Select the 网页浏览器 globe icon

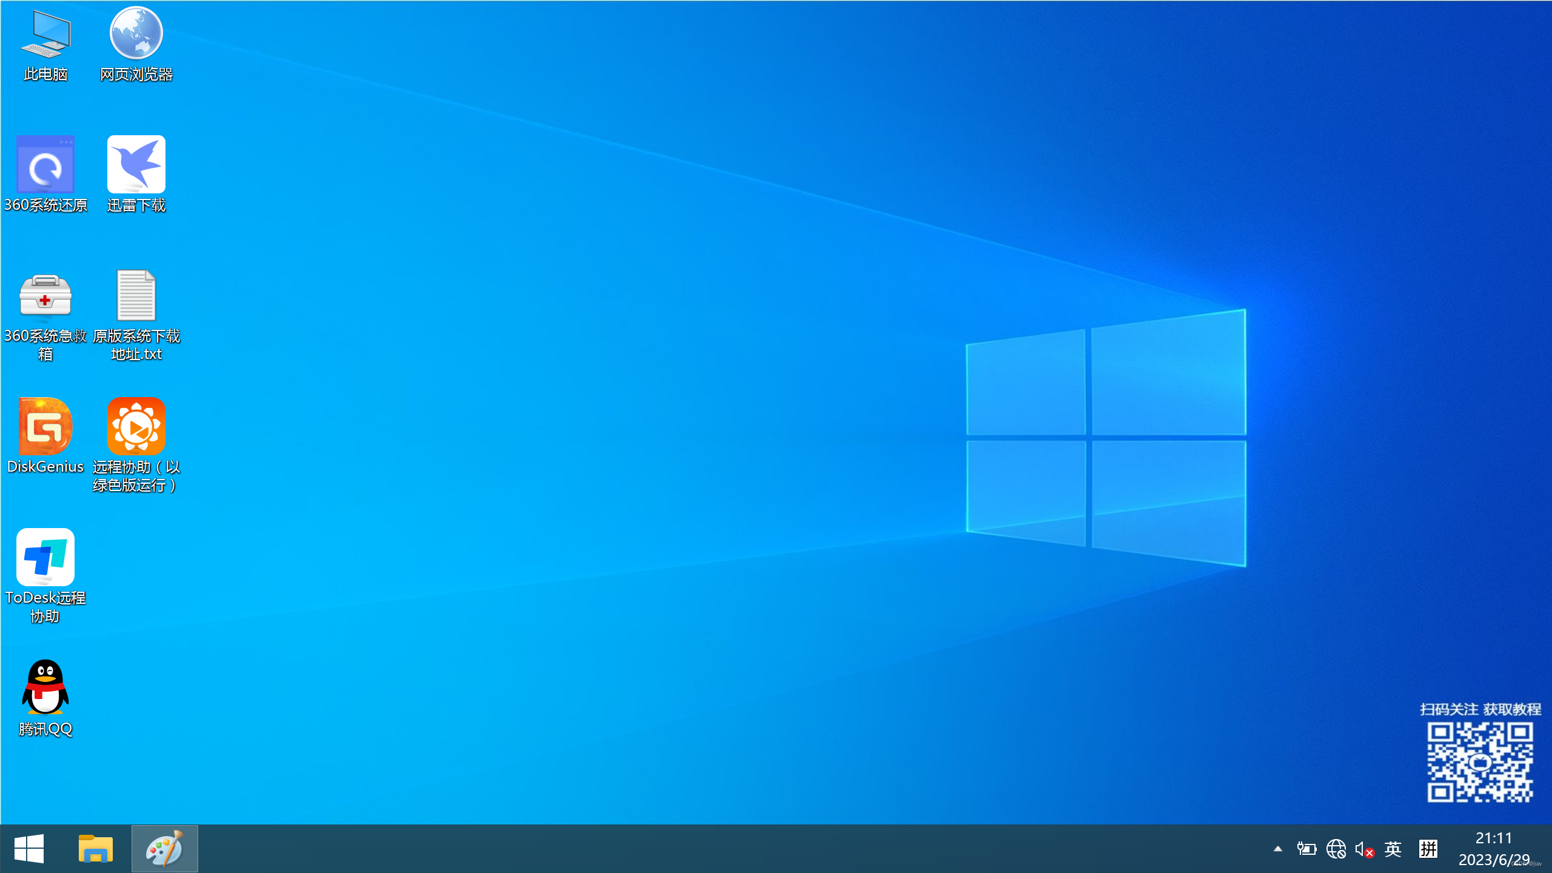(x=136, y=34)
